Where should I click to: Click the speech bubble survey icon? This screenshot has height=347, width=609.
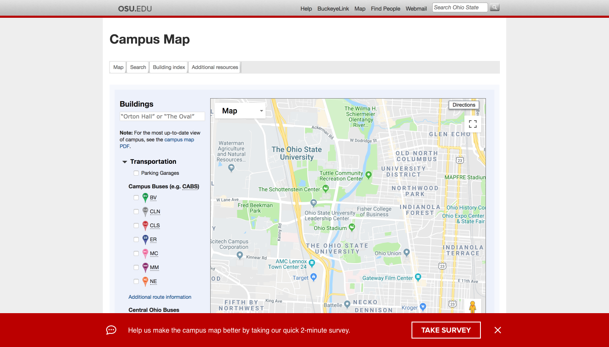point(111,330)
